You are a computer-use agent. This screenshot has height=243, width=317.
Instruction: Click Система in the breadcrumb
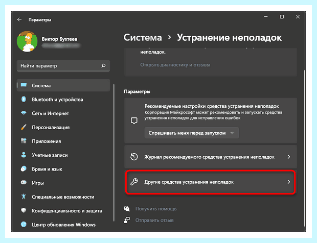click(x=143, y=38)
